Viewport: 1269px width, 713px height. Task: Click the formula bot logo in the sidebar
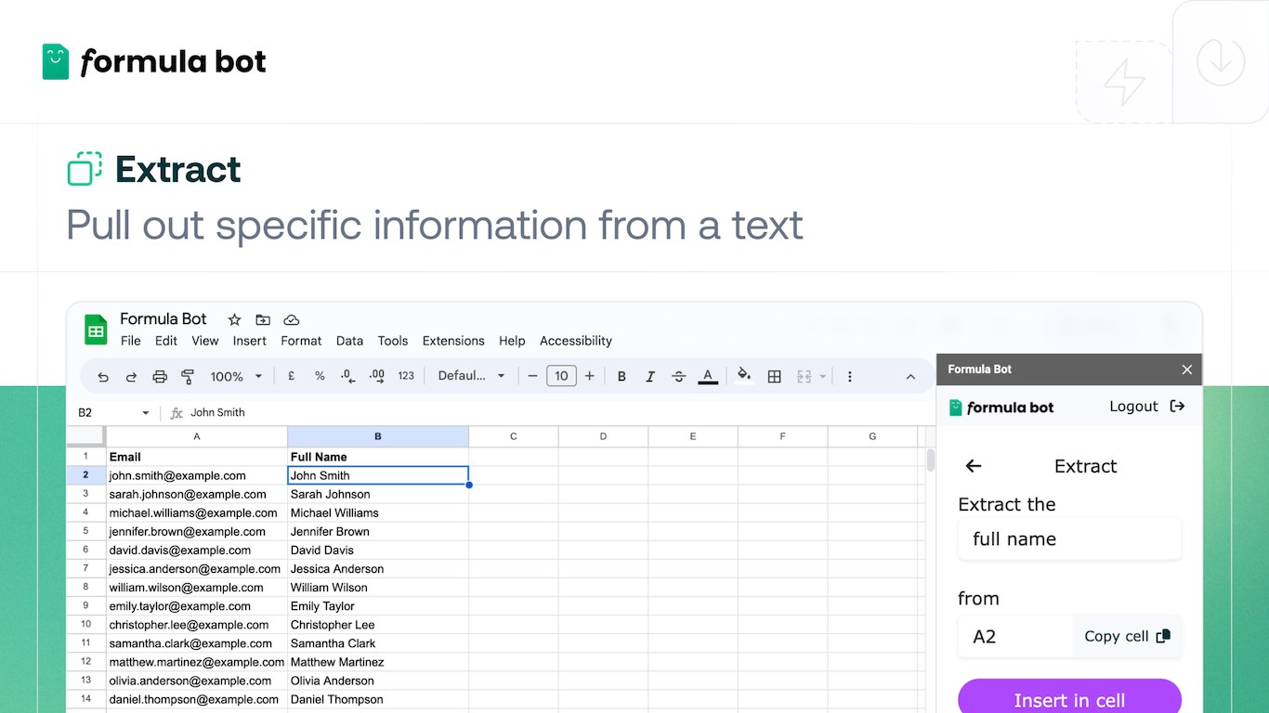pyautogui.click(x=1001, y=408)
